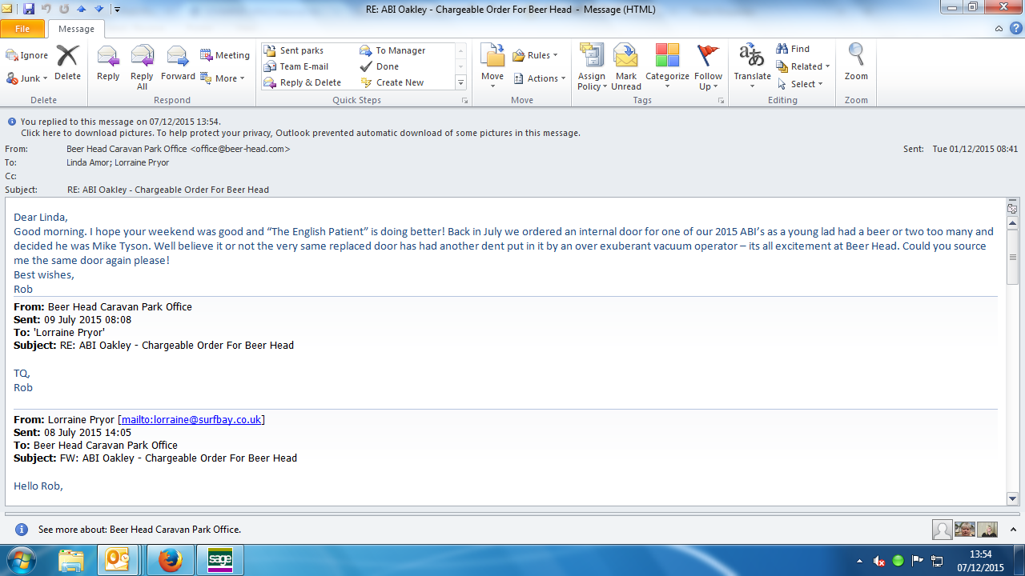
Task: Open Sage from the taskbar
Action: (219, 560)
